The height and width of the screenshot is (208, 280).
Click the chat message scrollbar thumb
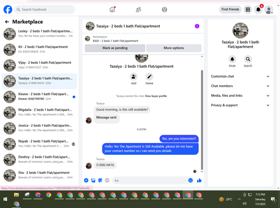(x=202, y=119)
